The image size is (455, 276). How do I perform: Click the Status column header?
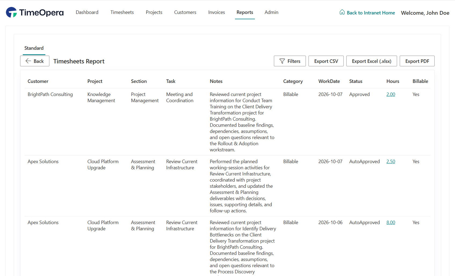click(x=356, y=81)
